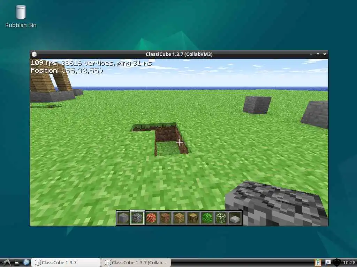The width and height of the screenshot is (357, 267).
Task: Close the ClassiCube window
Action: click(325, 54)
